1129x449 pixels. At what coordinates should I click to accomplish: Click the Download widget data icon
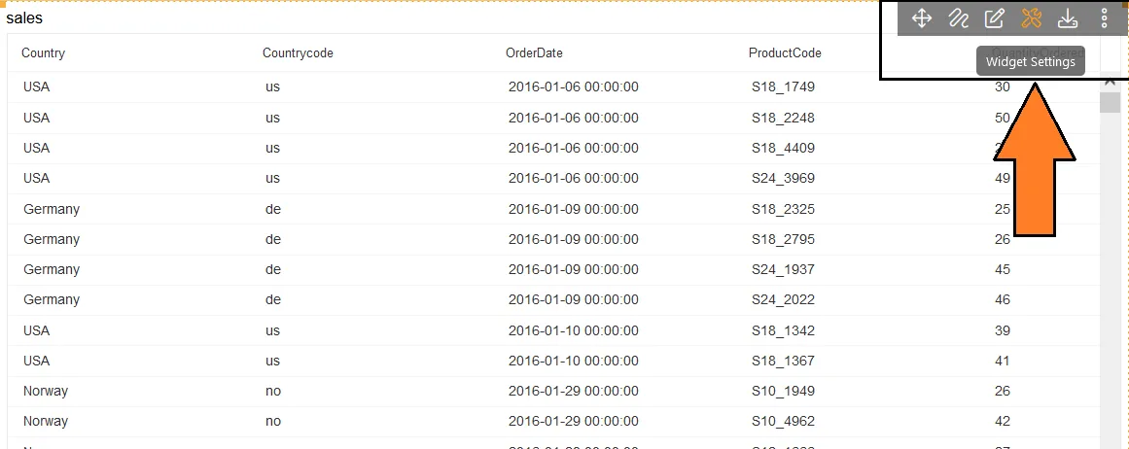[1067, 18]
